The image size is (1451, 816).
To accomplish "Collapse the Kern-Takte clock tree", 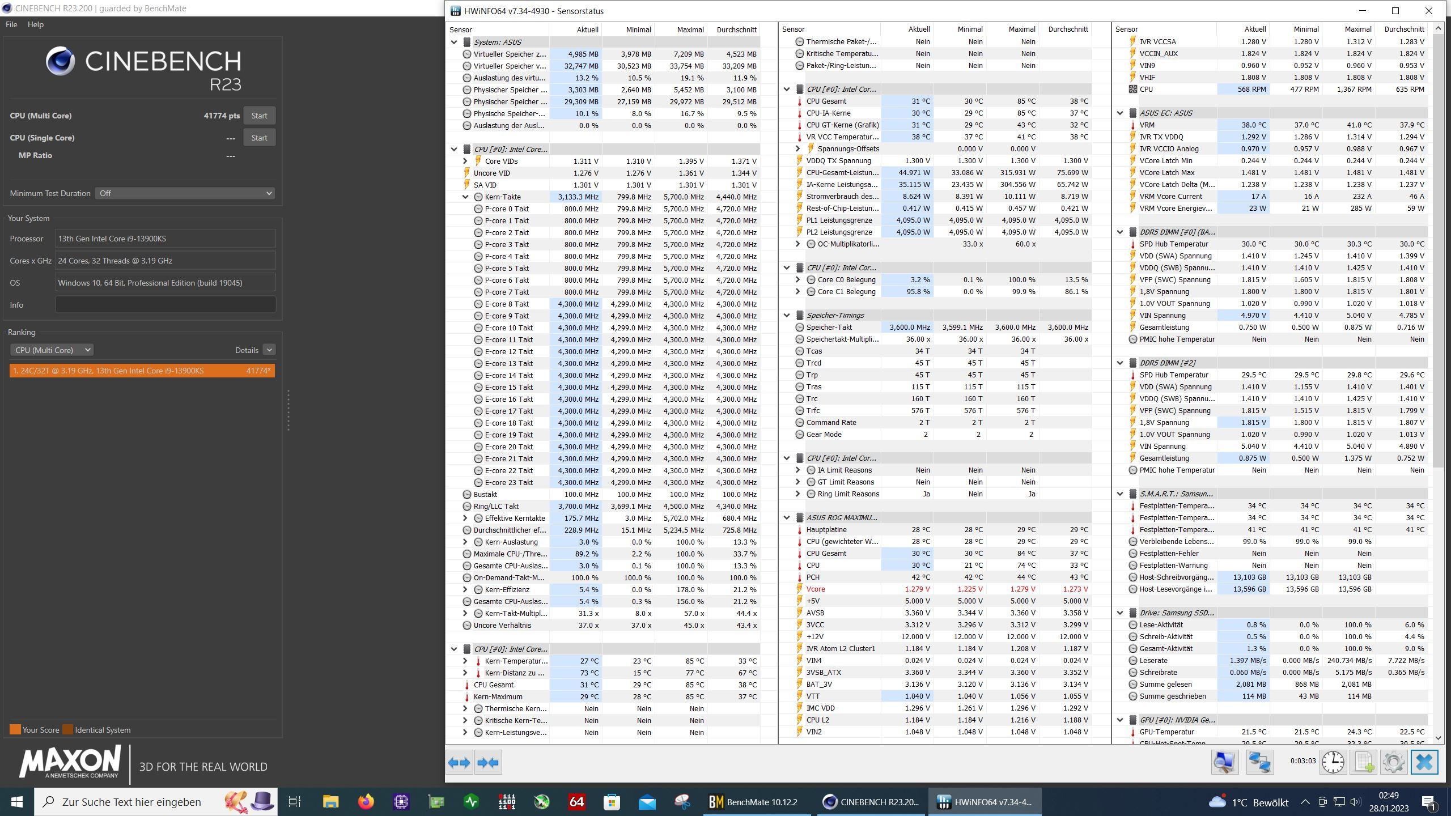I will 465,197.
